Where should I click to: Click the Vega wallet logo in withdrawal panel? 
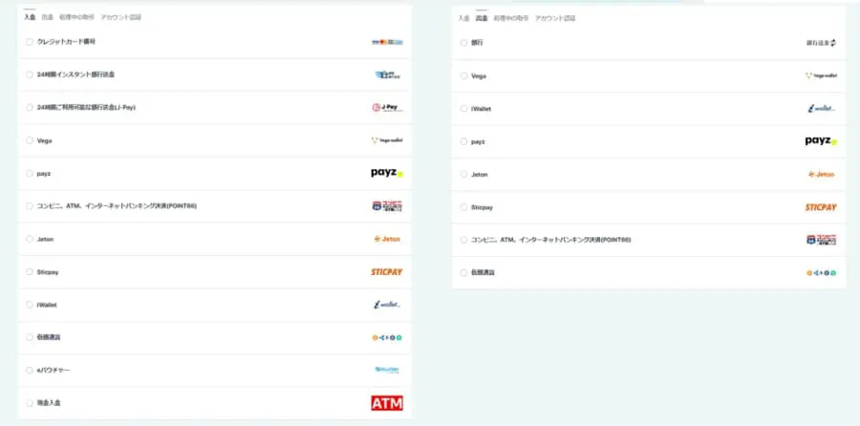[x=822, y=75]
